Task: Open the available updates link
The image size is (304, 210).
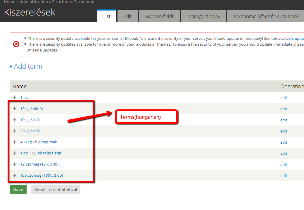Action: pyautogui.click(x=291, y=38)
